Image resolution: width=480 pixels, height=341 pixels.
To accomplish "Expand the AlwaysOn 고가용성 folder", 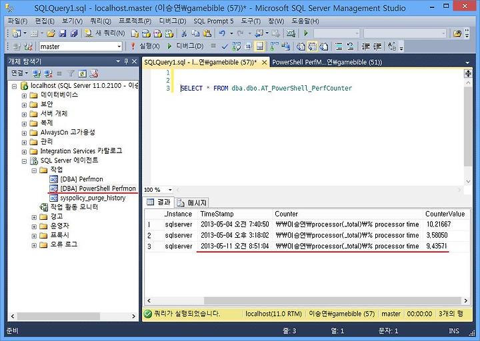I will pos(24,133).
